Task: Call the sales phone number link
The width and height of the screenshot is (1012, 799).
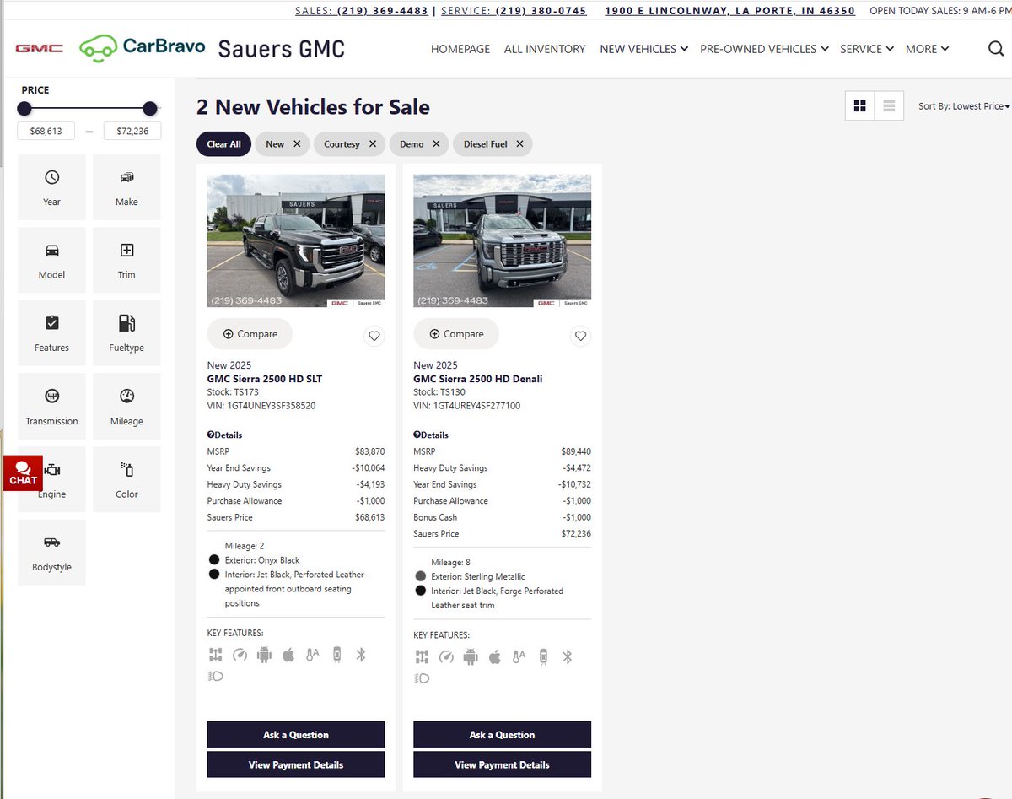Action: (362, 11)
